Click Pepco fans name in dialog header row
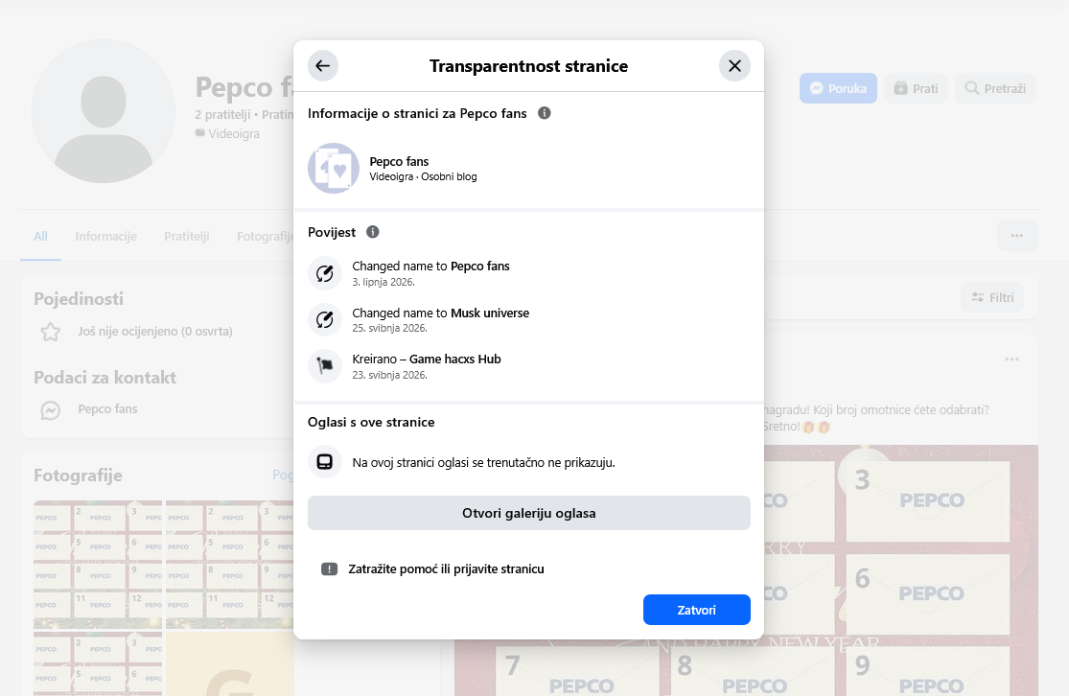 (399, 162)
